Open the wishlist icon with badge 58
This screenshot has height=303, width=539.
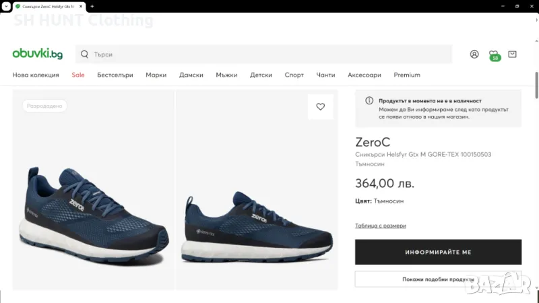coord(493,54)
